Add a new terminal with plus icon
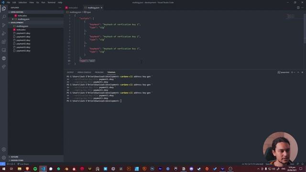 292,72
